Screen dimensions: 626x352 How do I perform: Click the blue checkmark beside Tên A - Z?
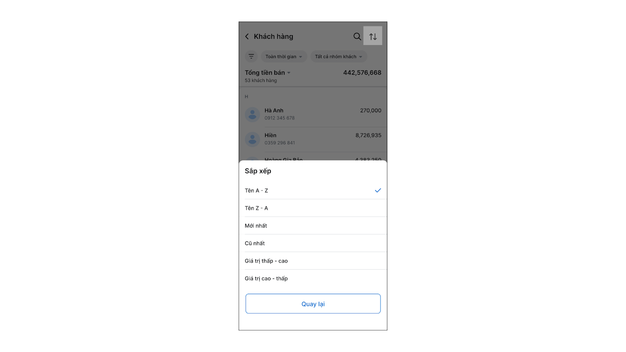378,190
